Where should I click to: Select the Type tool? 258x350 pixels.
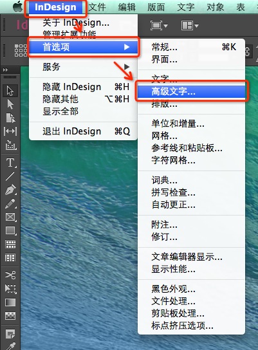coord(10,163)
